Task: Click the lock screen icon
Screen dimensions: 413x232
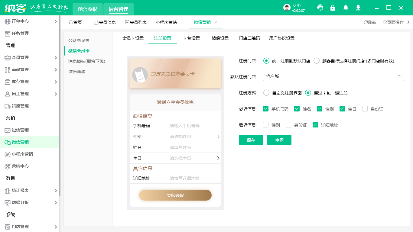Action: coord(333,8)
